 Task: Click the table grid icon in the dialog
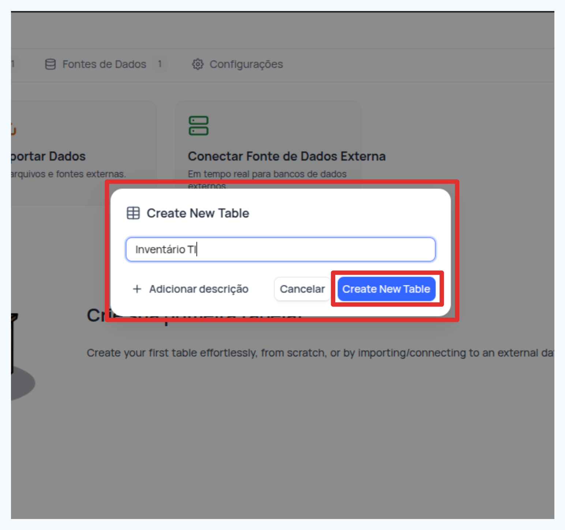pyautogui.click(x=133, y=213)
